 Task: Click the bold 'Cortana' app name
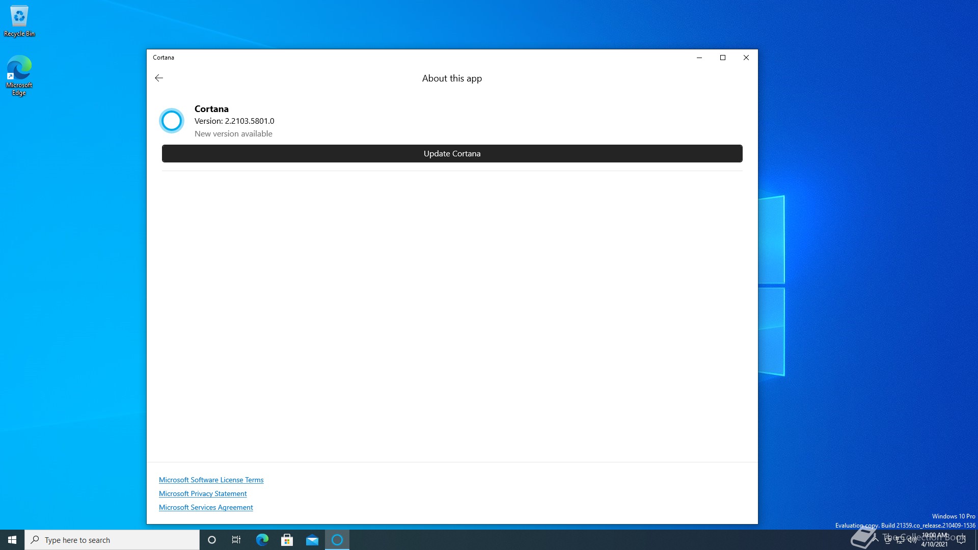pyautogui.click(x=211, y=108)
